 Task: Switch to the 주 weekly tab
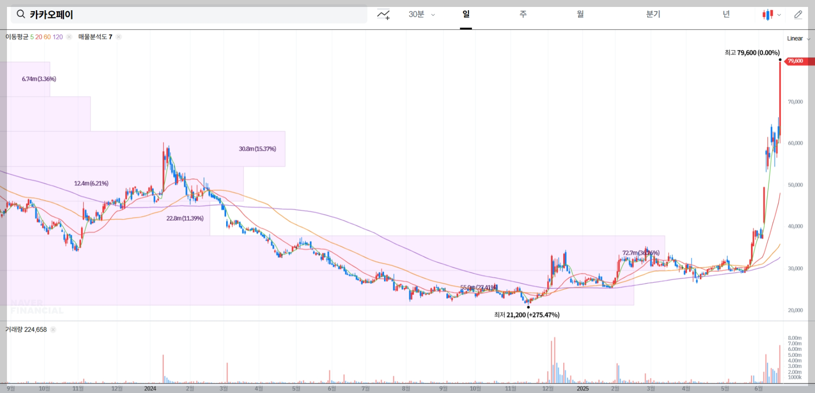523,14
